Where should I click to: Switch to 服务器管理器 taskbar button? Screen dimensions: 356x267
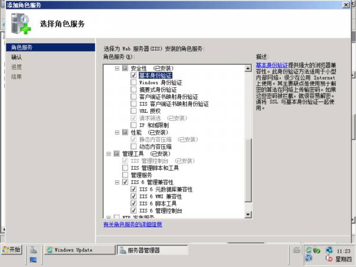point(152,250)
